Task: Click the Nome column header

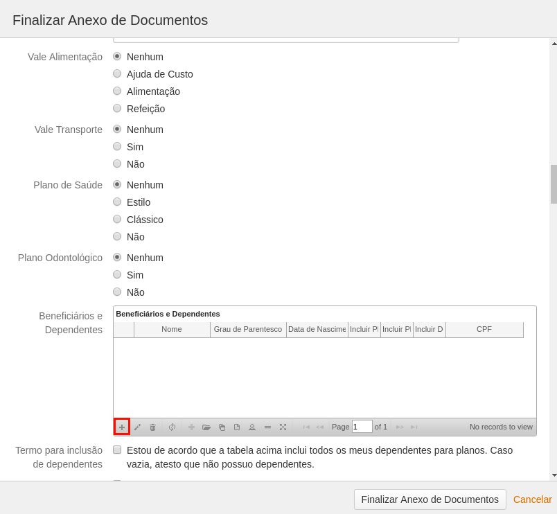Action: coord(172,330)
